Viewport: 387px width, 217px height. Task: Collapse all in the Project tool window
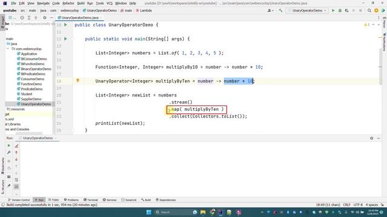click(36, 17)
